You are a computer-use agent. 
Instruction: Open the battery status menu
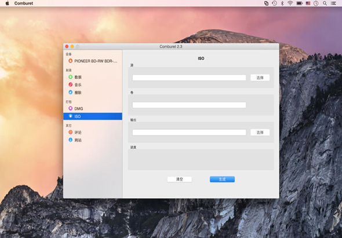coord(299,3)
